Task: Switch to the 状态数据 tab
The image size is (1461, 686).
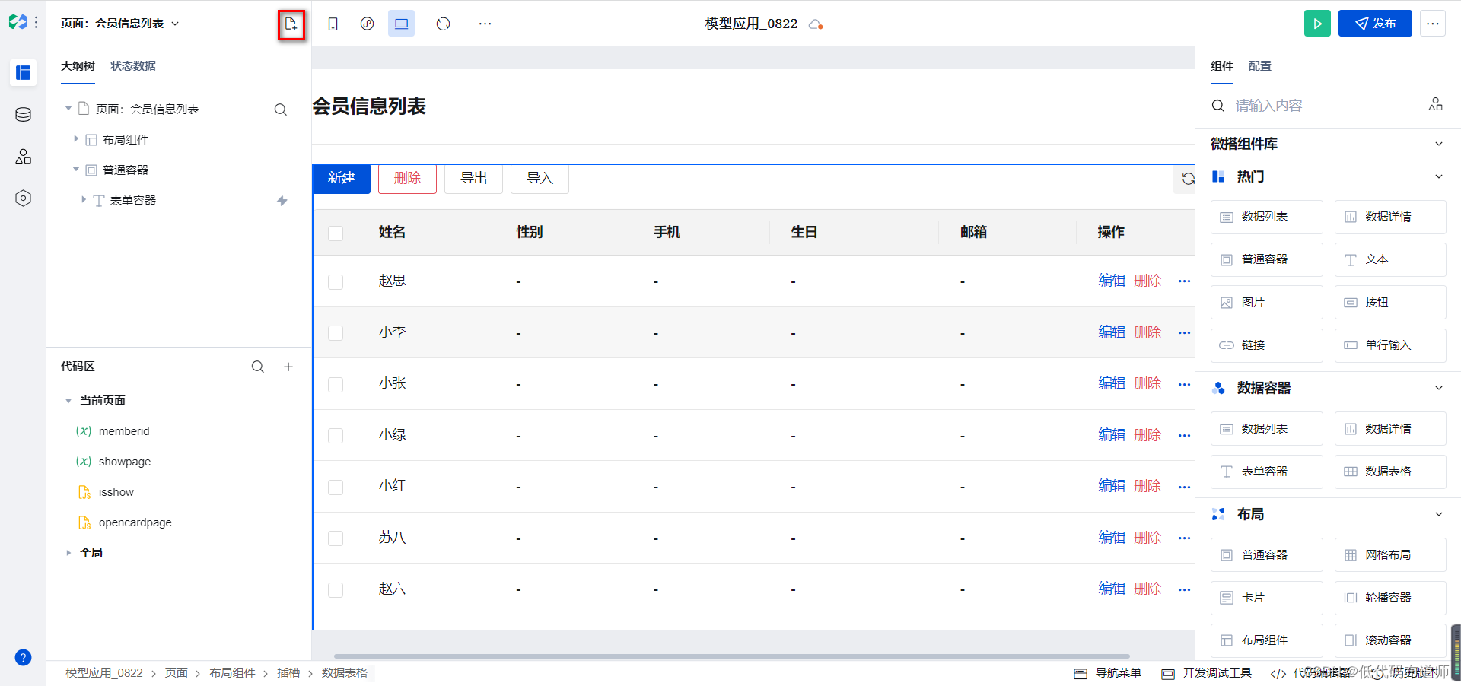Action: (133, 66)
